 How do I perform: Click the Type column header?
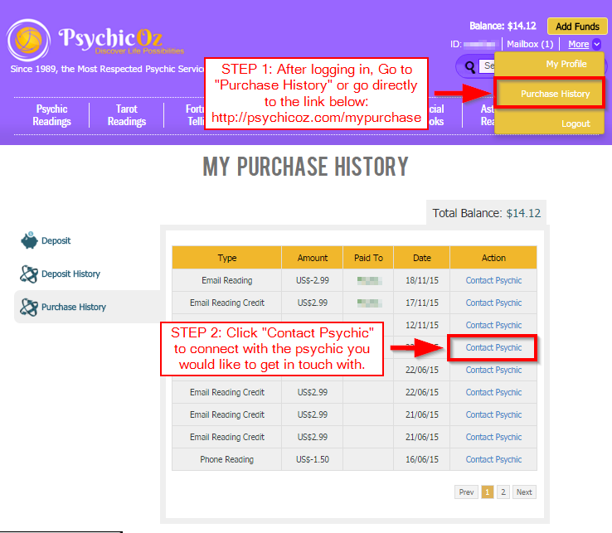click(x=226, y=258)
